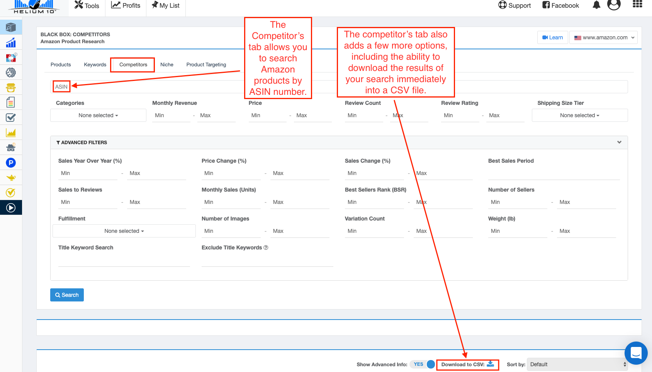Expand the Fulfillment dropdown
The width and height of the screenshot is (652, 372).
click(x=124, y=231)
